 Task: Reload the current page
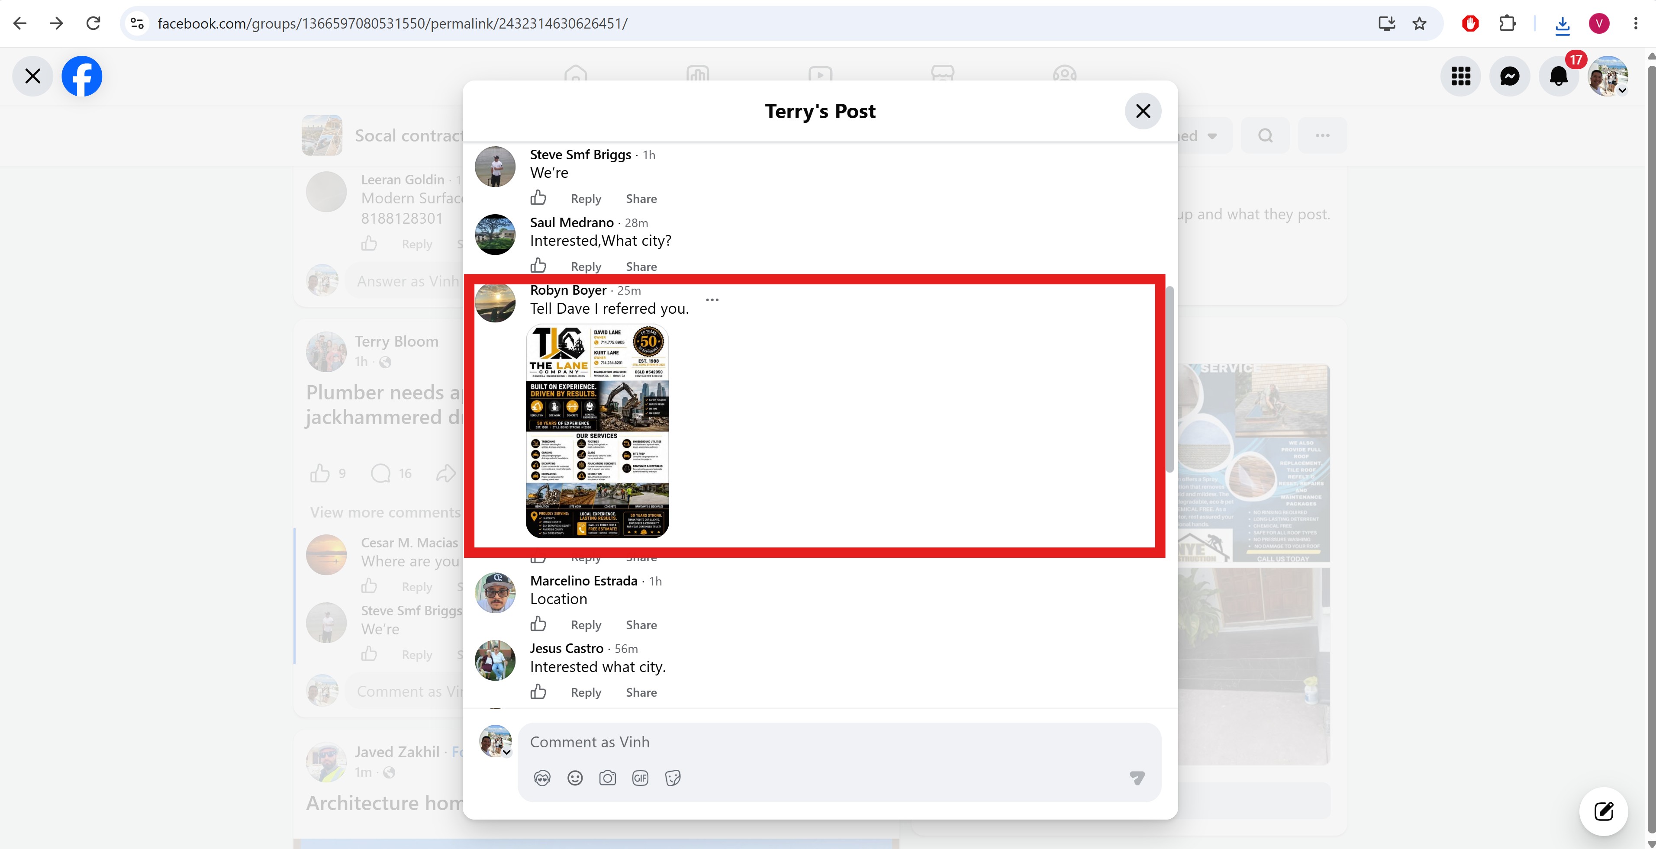pos(93,24)
